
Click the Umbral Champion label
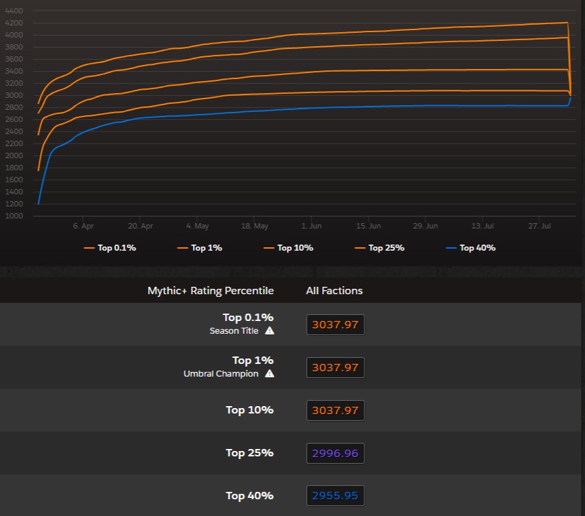pyautogui.click(x=221, y=373)
